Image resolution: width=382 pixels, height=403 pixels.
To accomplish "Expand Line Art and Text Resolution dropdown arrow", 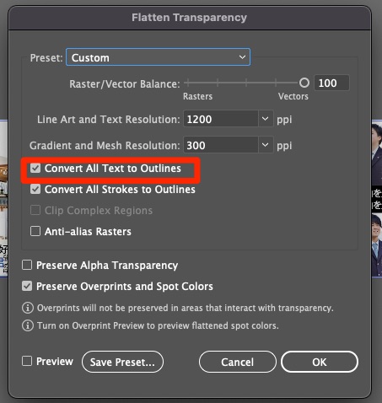I will point(266,119).
